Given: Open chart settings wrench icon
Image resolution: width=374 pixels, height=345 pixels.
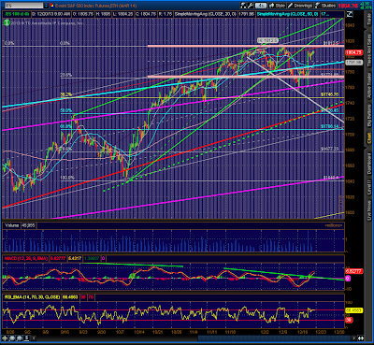Looking at the screenshot, I should [251, 6].
